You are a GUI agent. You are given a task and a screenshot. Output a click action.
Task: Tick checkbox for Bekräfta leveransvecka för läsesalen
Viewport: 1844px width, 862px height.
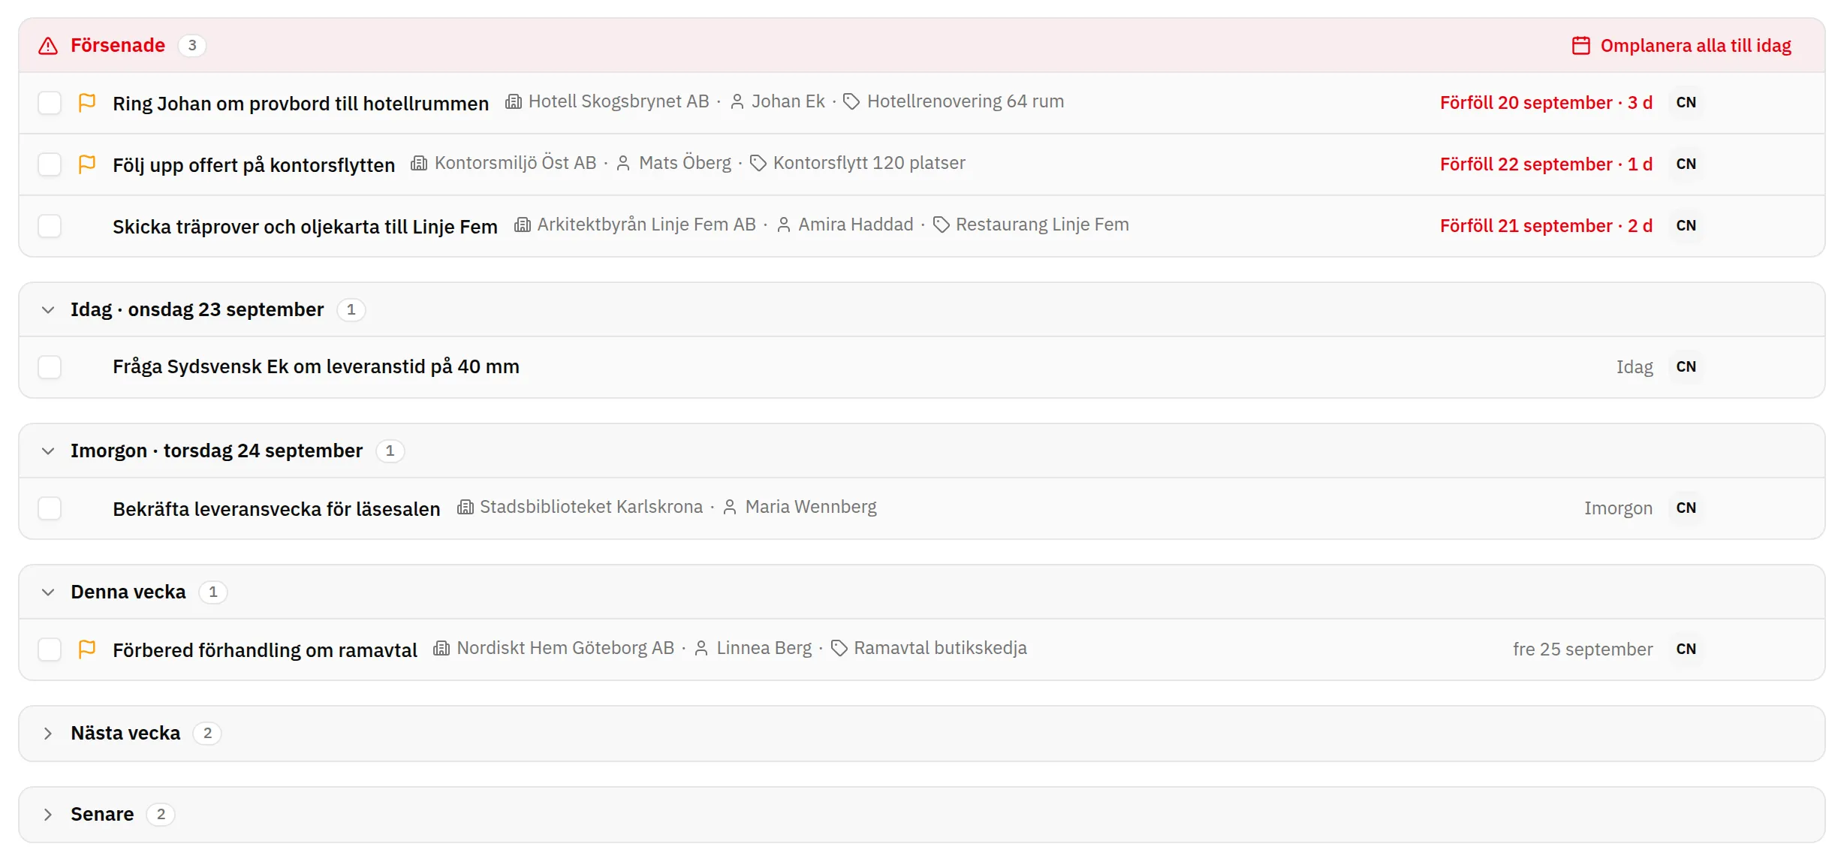[x=50, y=508]
